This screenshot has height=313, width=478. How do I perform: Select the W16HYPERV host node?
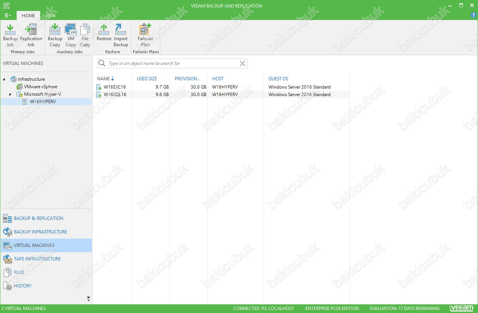43,102
